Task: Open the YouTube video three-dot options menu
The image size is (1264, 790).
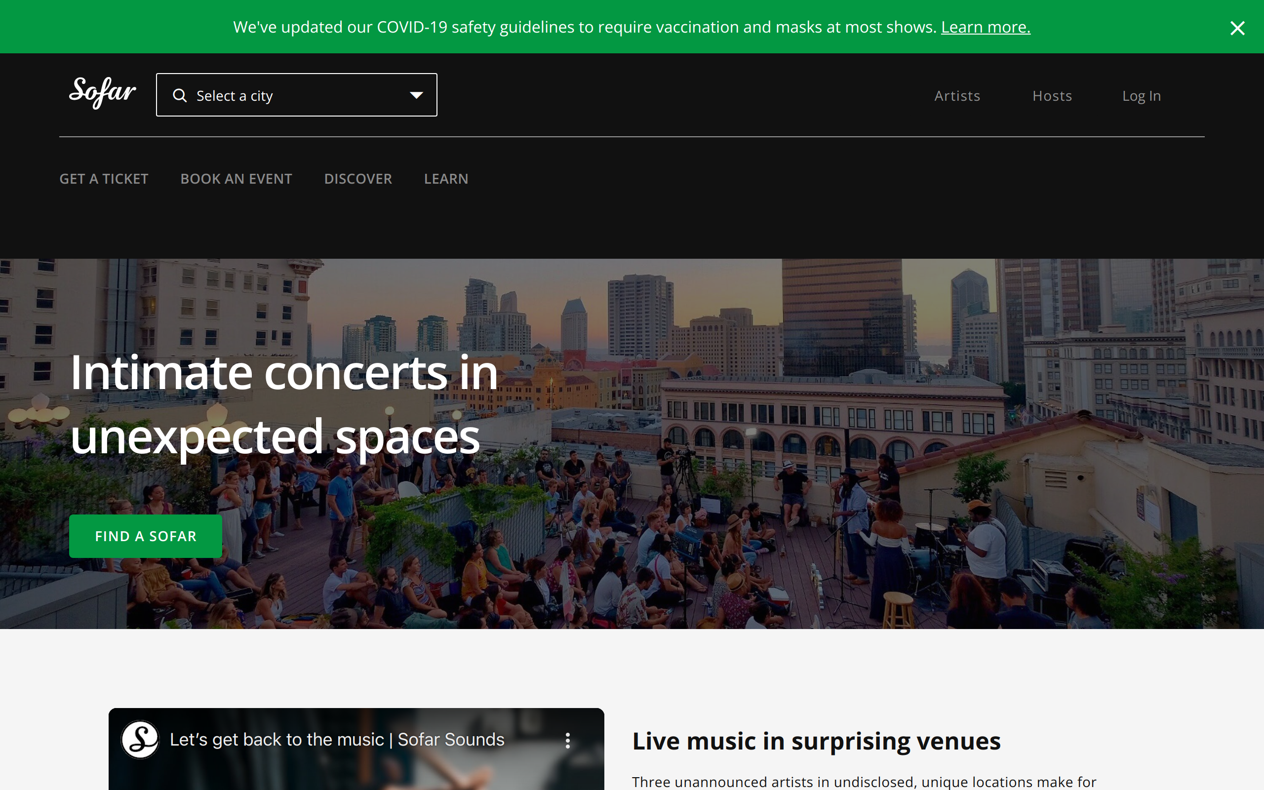Action: 568,740
